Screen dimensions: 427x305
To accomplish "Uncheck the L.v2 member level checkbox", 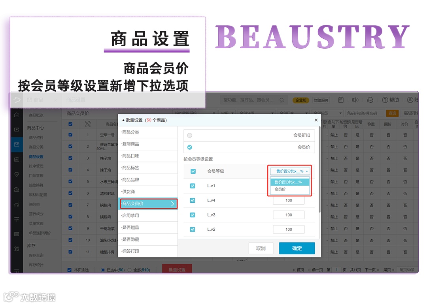I will [x=193, y=230].
